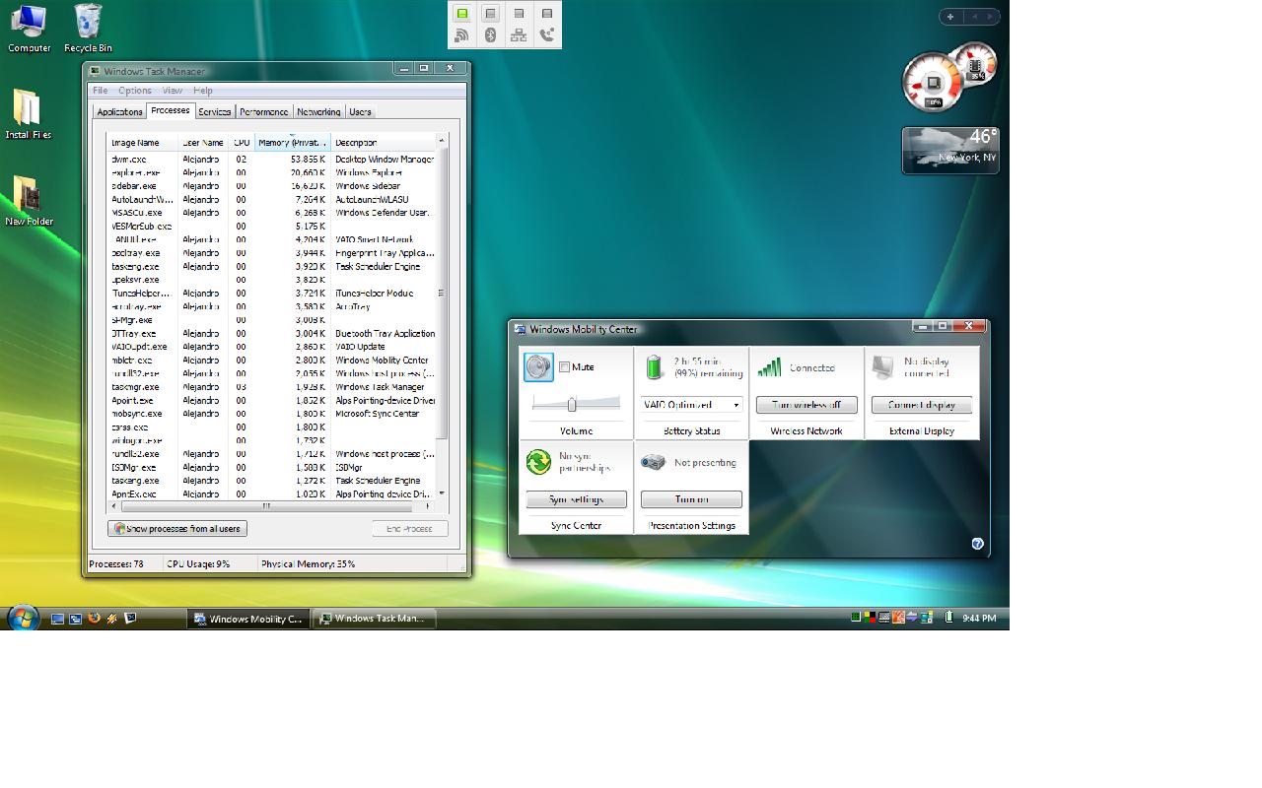Click Show Desktop in quick launch
Image resolution: width=1262 pixels, height=788 pixels.
[x=57, y=619]
